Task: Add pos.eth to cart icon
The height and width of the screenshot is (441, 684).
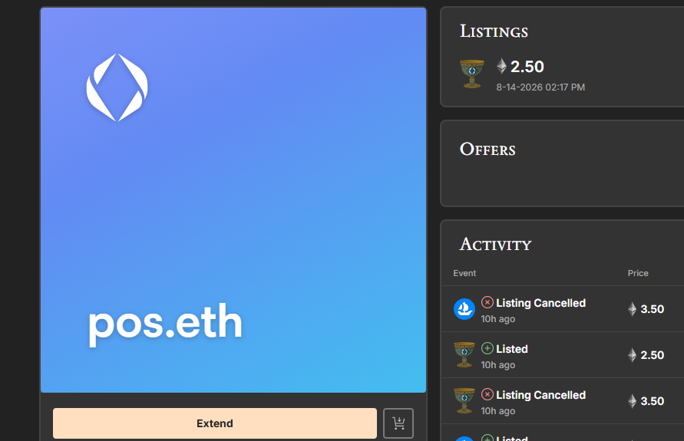Action: [x=398, y=423]
